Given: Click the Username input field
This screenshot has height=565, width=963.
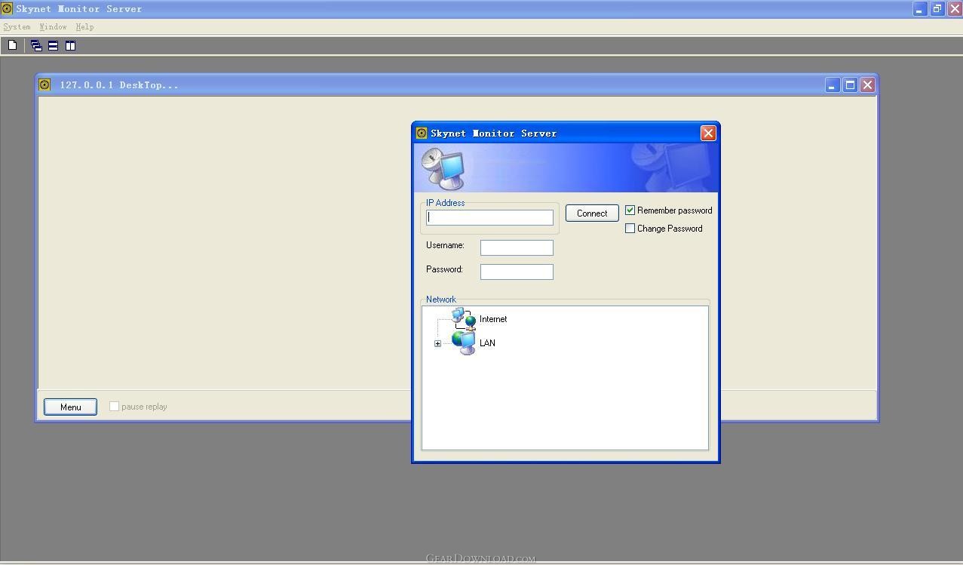Looking at the screenshot, I should 517,247.
